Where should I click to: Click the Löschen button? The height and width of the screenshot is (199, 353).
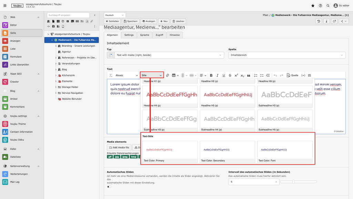pos(178,21)
